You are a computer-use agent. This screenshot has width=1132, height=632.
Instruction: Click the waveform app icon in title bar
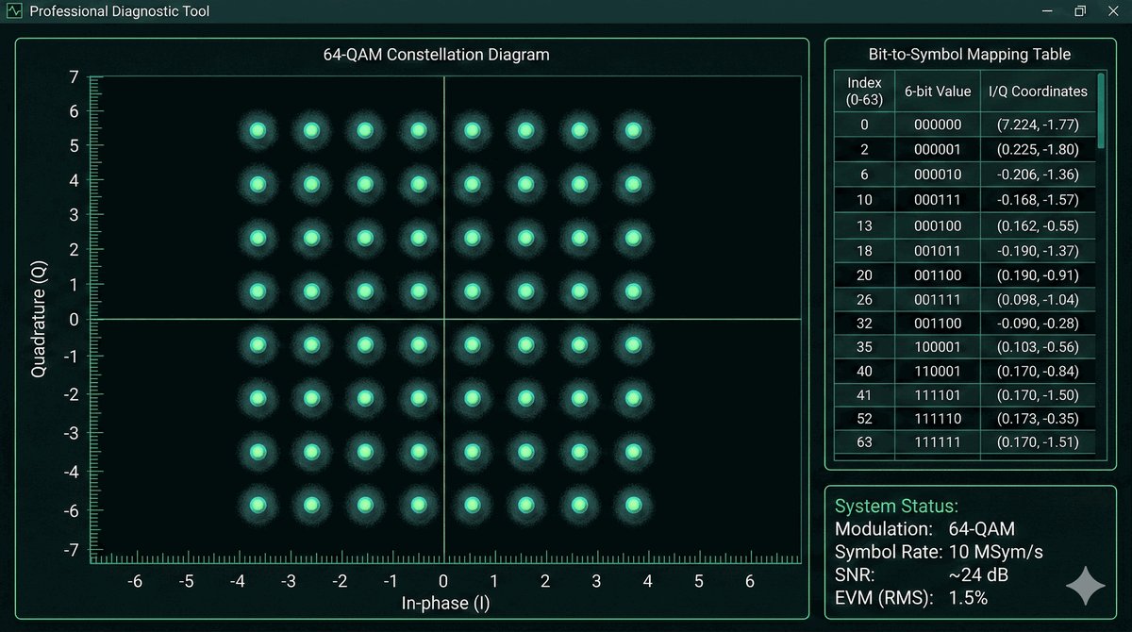pyautogui.click(x=14, y=11)
